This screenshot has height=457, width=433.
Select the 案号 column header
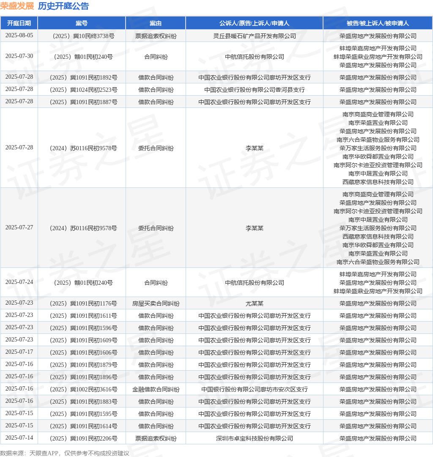[82, 23]
